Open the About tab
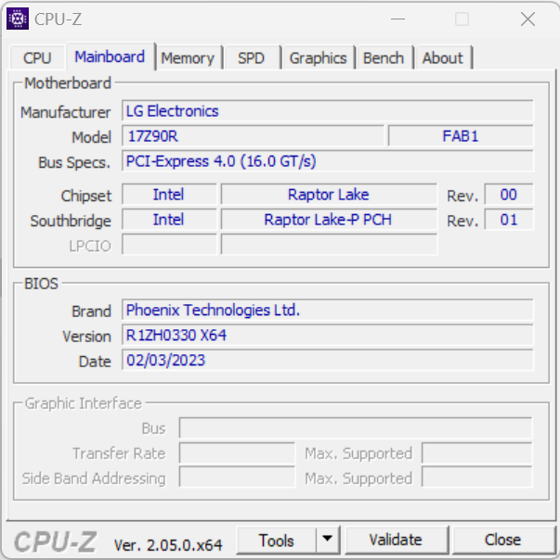The height and width of the screenshot is (560, 560). 443,57
